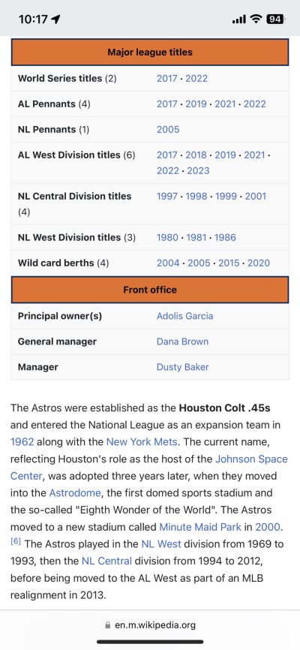Open the 2001 NL Central Division link
The image size is (300, 650).
tap(256, 196)
